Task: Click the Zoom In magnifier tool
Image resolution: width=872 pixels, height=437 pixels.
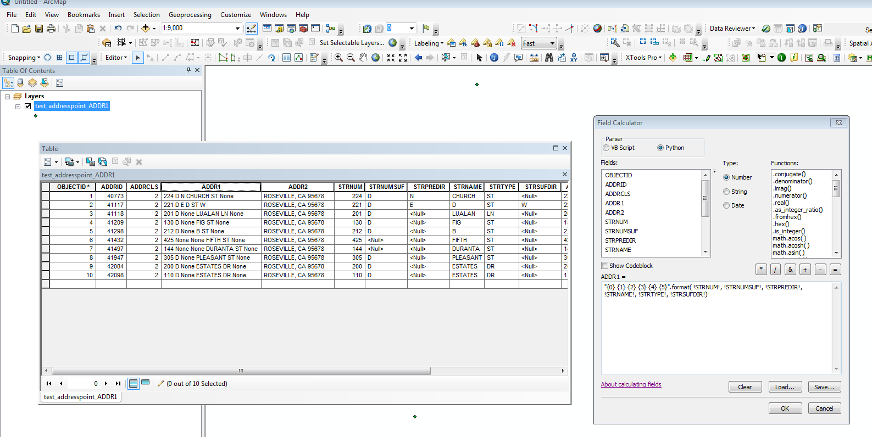Action: 338,58
